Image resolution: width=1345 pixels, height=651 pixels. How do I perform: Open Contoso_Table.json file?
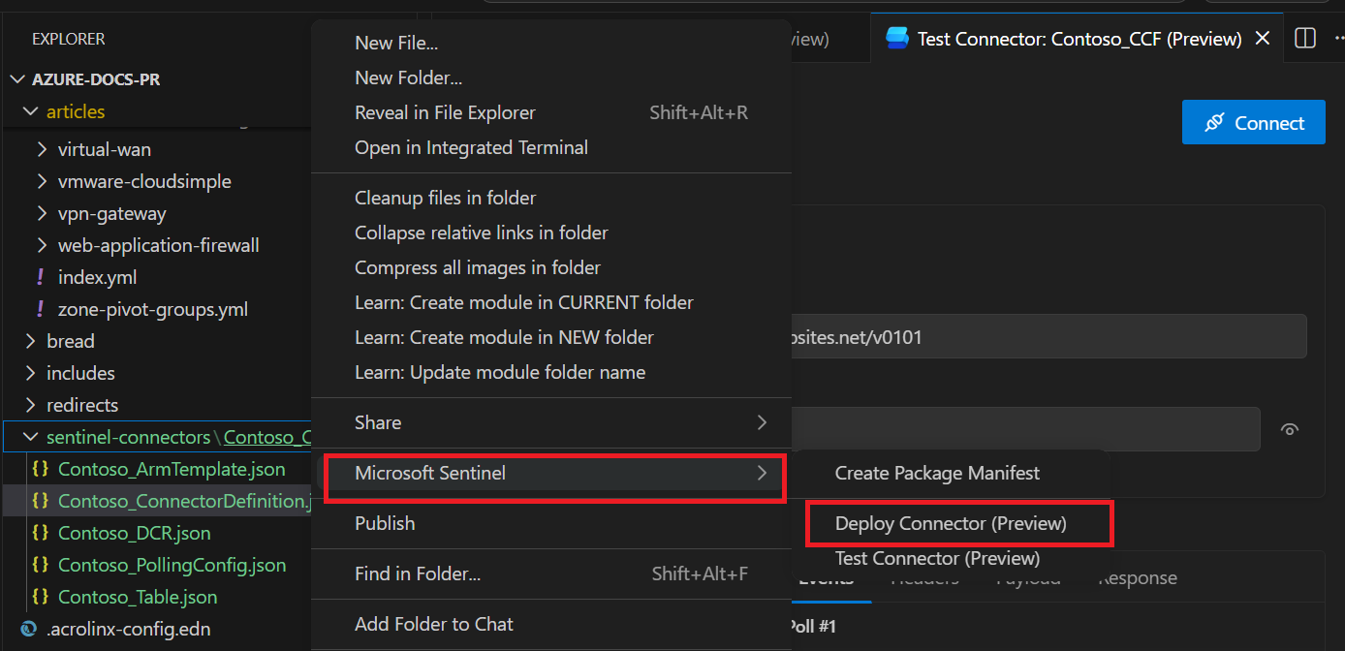point(138,597)
